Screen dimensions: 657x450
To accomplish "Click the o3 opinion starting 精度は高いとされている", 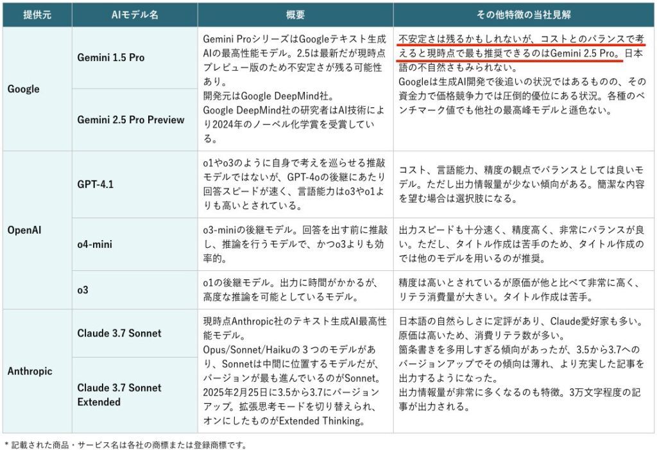I will pos(519,290).
